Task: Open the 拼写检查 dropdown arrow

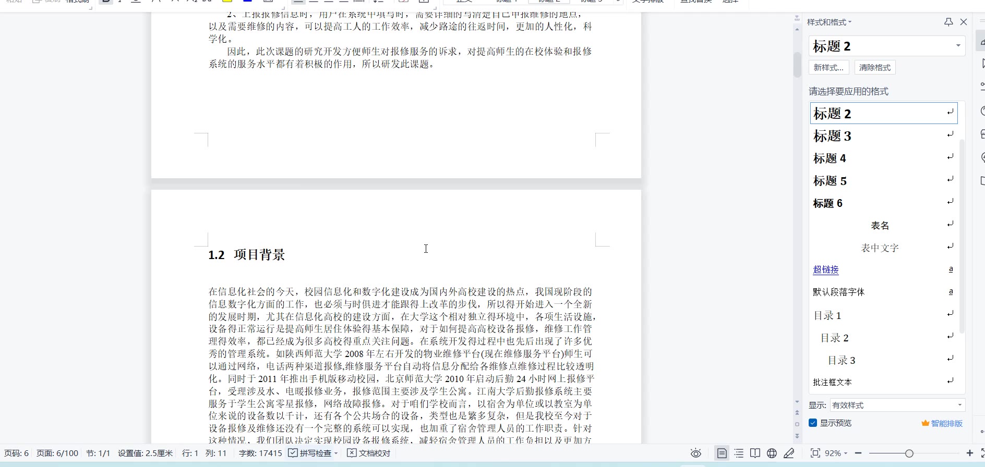Action: point(336,453)
